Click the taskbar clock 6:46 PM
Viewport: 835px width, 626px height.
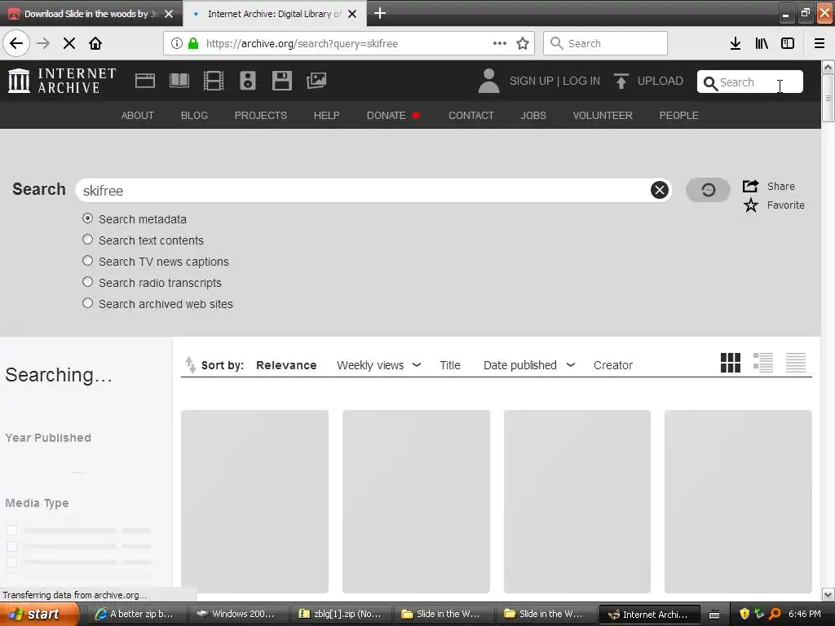point(805,614)
